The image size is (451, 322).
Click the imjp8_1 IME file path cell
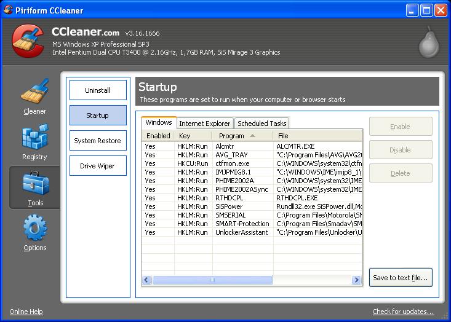pos(319,172)
